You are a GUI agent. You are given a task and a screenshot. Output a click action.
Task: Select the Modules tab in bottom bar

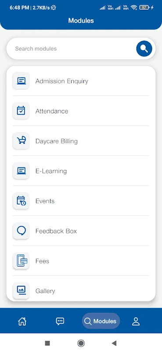tap(101, 321)
